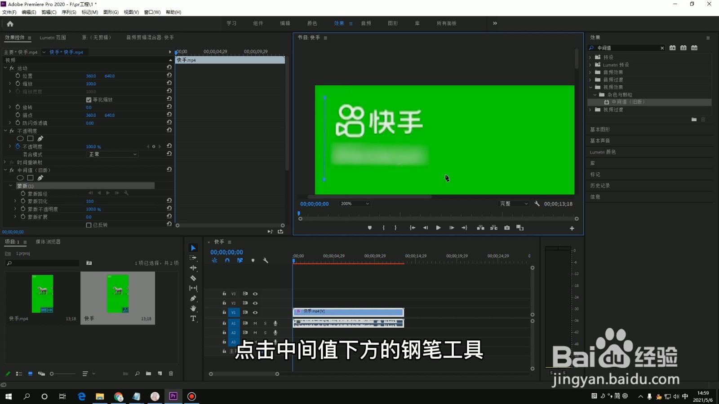Open the 文件(F) menu
Image resolution: width=719 pixels, height=404 pixels.
pyautogui.click(x=9, y=12)
